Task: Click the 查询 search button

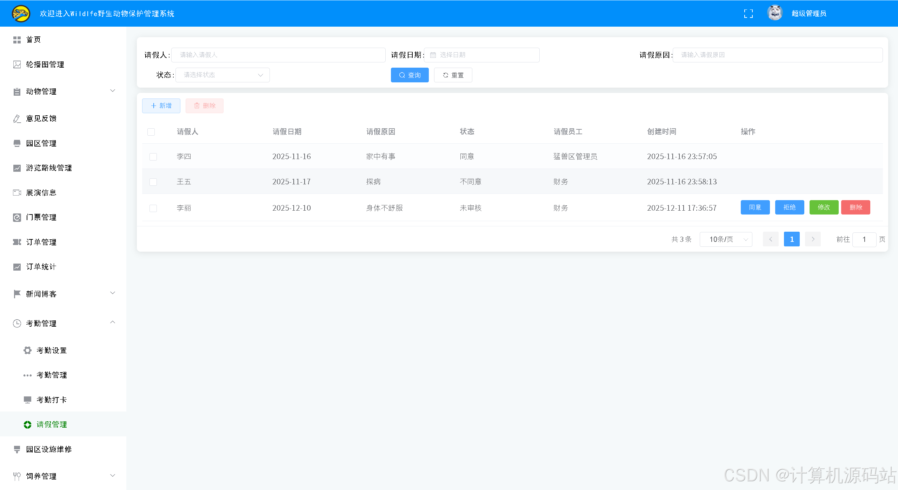Action: 410,75
